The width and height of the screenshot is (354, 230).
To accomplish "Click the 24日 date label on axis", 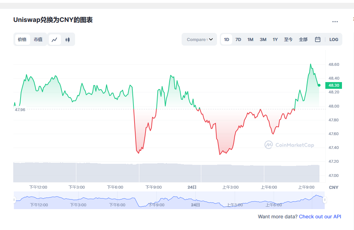I will pos(192,187).
